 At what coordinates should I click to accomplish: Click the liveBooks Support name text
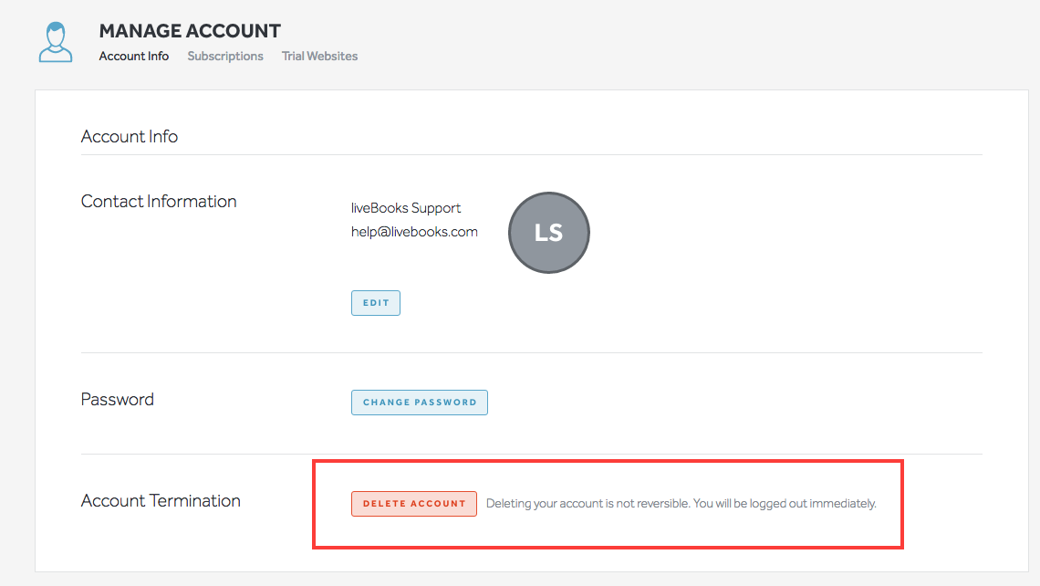(x=406, y=208)
